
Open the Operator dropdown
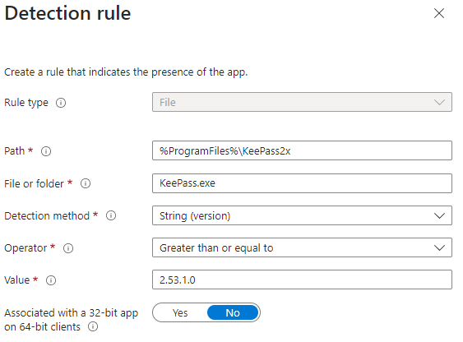pyautogui.click(x=302, y=247)
